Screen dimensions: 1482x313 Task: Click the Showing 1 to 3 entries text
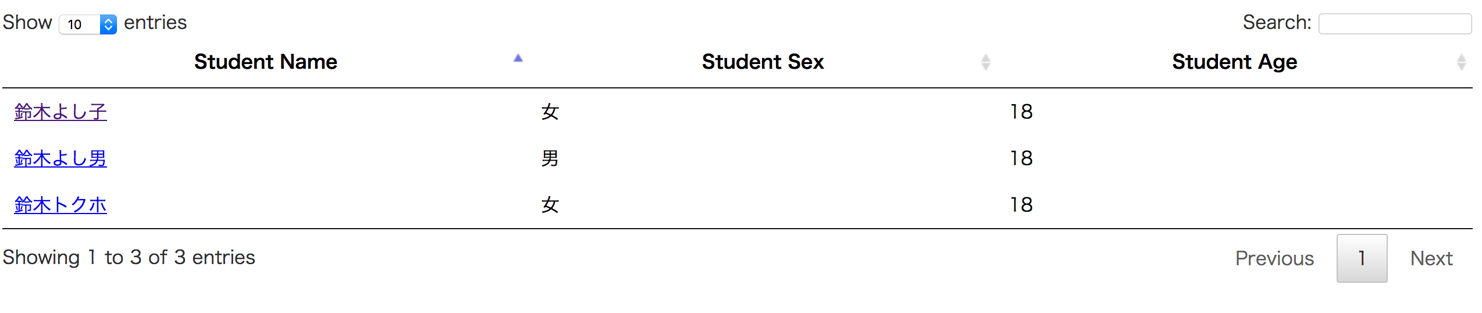pyautogui.click(x=129, y=257)
